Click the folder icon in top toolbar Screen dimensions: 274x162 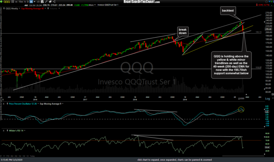(50, 2)
